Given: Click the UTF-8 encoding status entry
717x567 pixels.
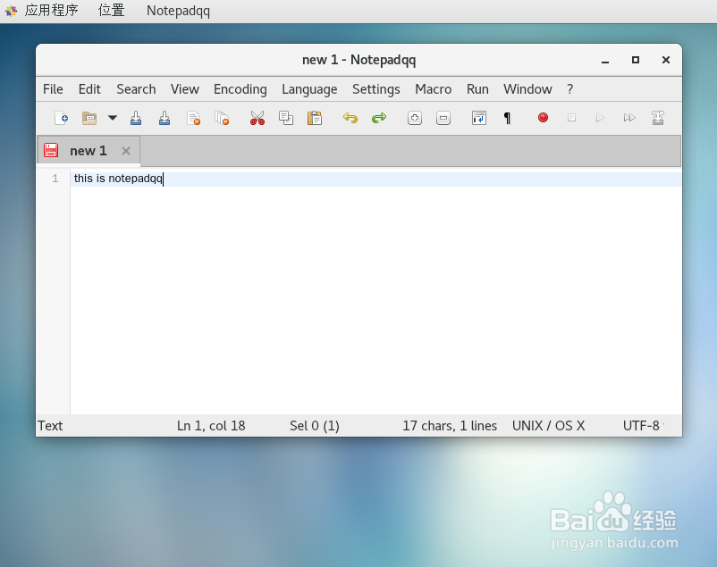Looking at the screenshot, I should [641, 426].
